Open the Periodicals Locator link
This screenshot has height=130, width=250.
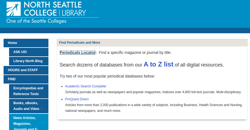point(77,52)
